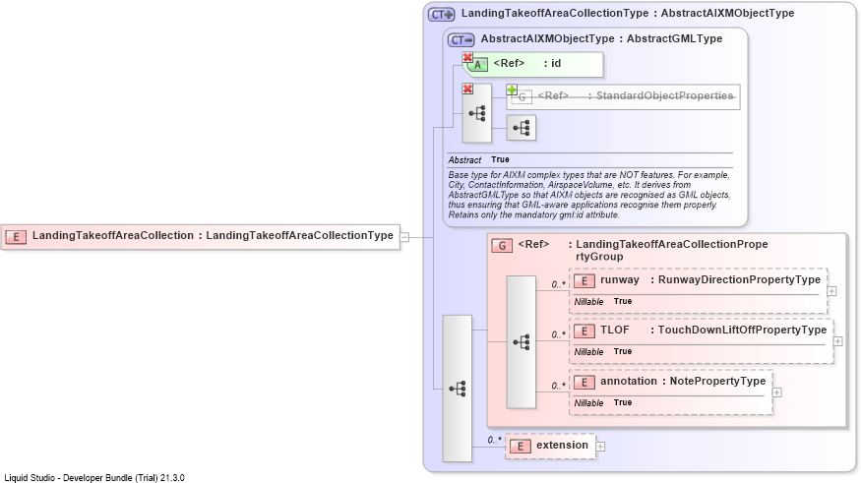Click the 0..* cardinality of runway
The width and height of the screenshot is (861, 483).
click(559, 284)
